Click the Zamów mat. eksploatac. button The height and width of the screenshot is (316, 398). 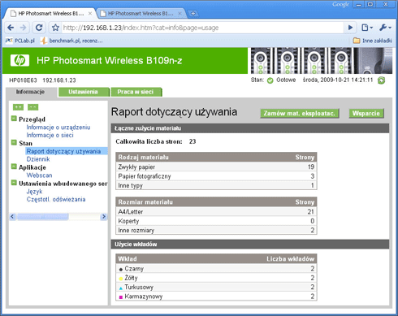300,113
